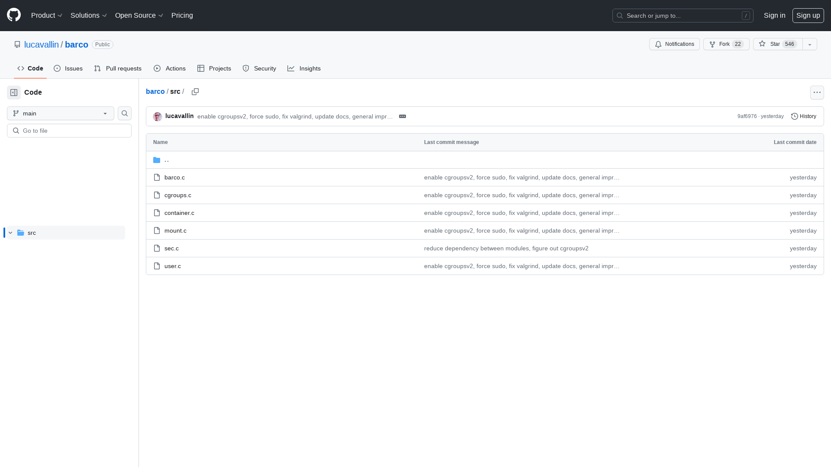
Task: Click barco in the breadcrumb path
Action: [155, 92]
